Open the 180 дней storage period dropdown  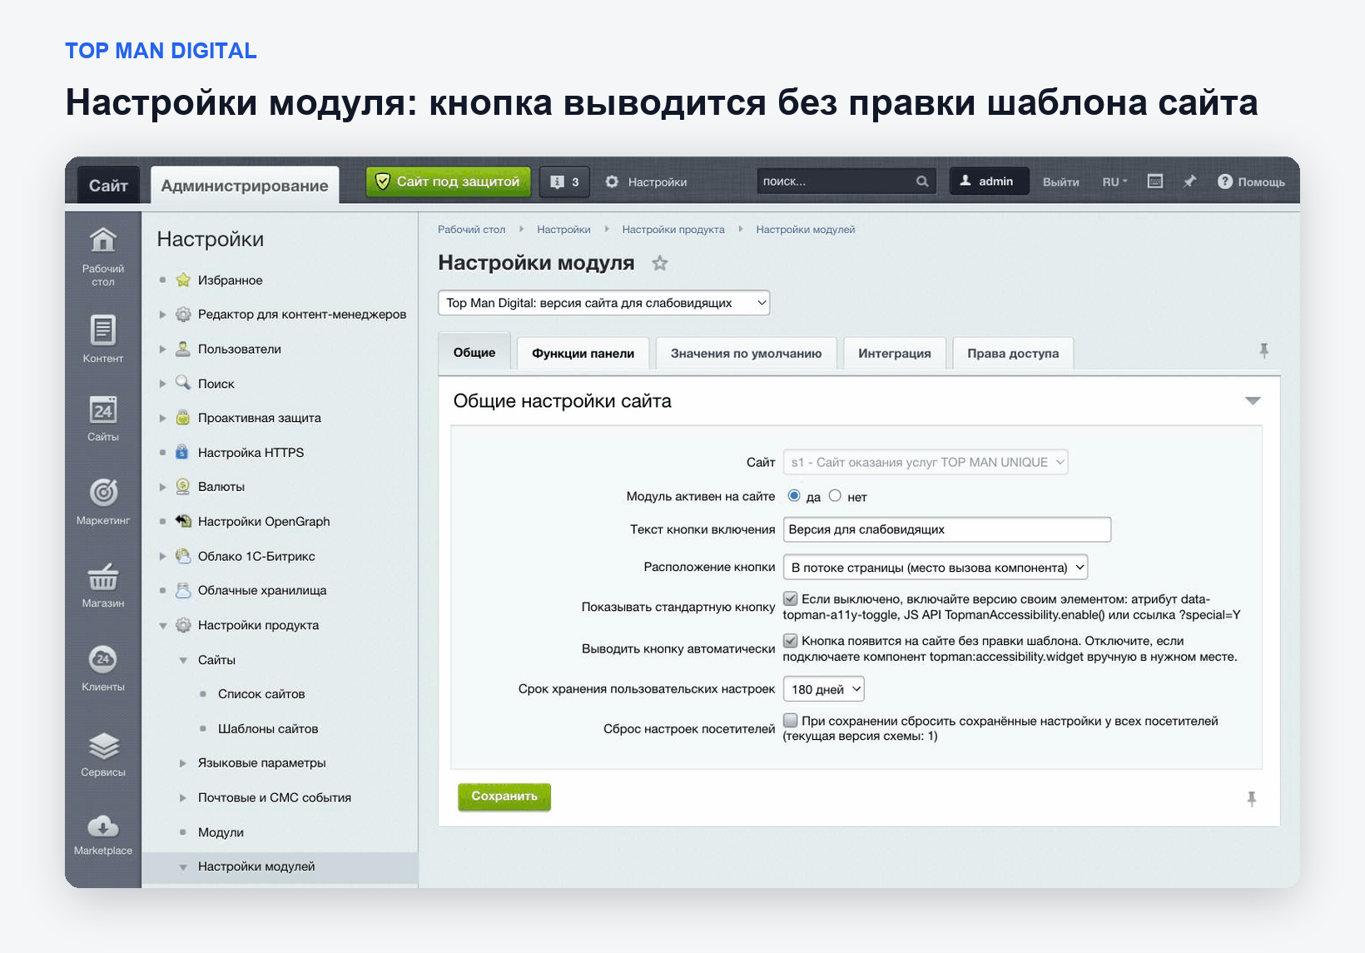pos(823,689)
